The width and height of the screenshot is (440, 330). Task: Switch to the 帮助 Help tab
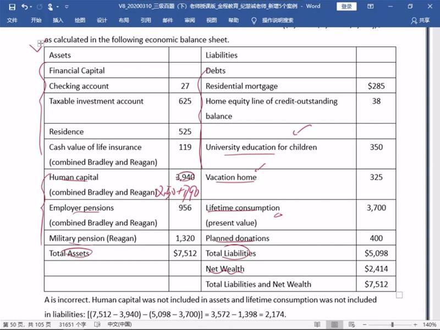tap(233, 20)
